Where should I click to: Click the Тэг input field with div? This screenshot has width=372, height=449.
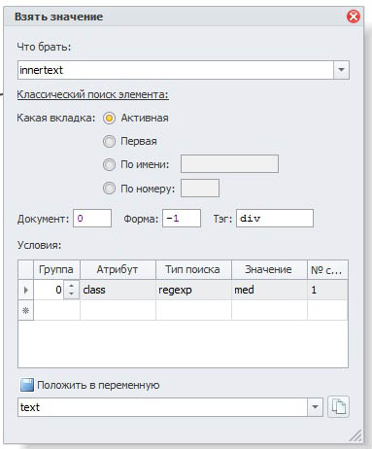click(x=275, y=219)
